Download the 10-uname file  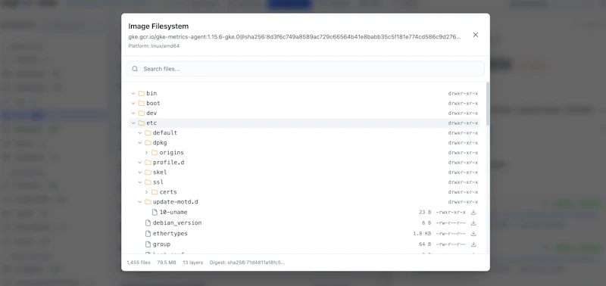click(473, 213)
